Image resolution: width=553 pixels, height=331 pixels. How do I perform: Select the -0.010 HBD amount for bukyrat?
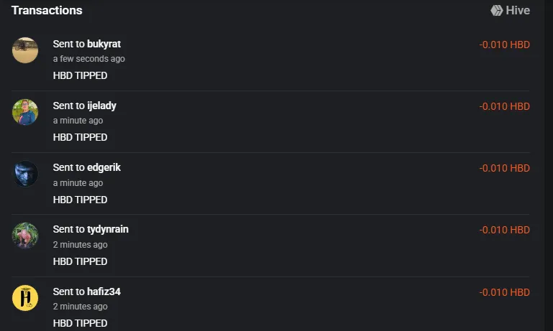(504, 45)
